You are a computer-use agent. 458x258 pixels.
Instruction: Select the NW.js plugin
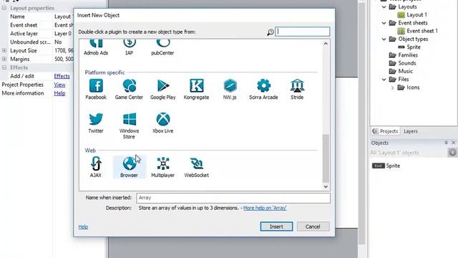230,90
